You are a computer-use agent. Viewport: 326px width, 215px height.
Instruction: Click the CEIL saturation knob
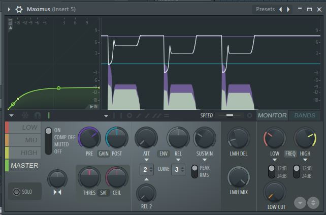(117, 177)
